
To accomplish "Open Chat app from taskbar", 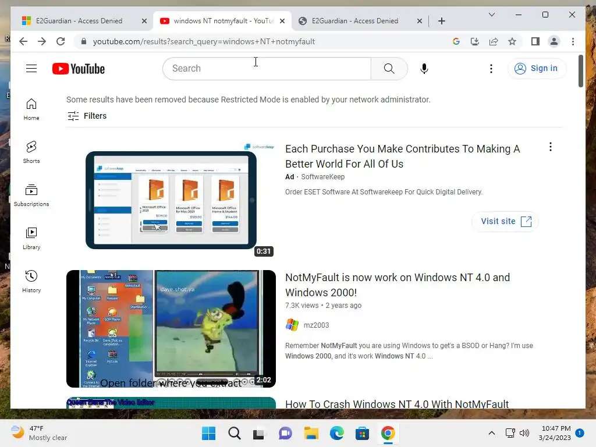I will pyautogui.click(x=285, y=433).
